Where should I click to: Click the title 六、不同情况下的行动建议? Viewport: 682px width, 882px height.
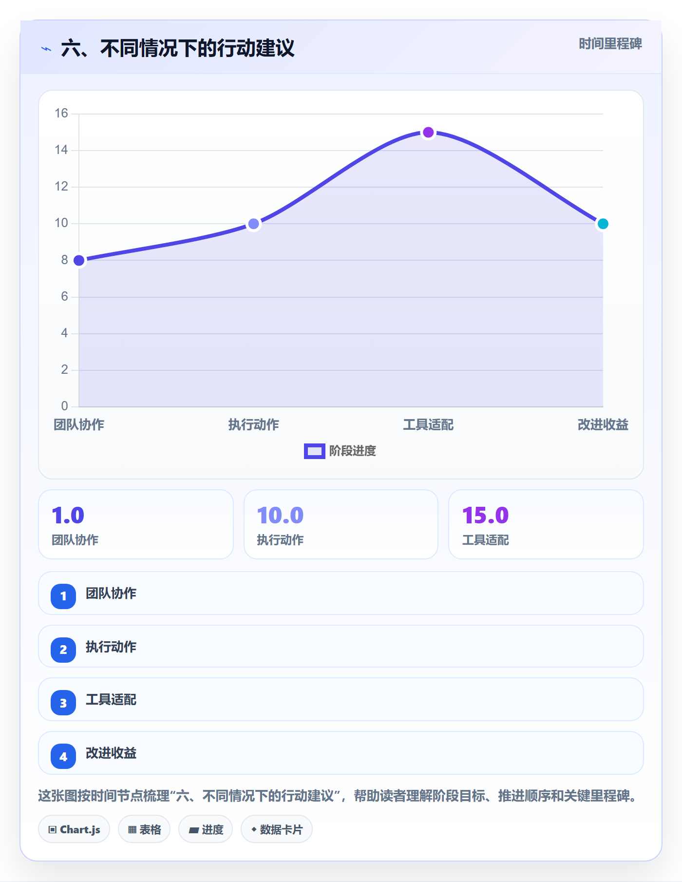click(178, 49)
